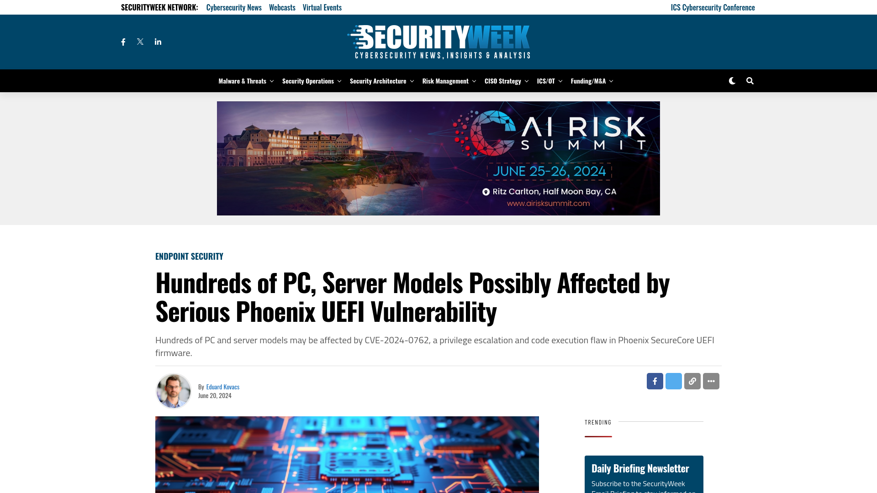
Task: Click the Facebook share icon
Action: tap(655, 381)
